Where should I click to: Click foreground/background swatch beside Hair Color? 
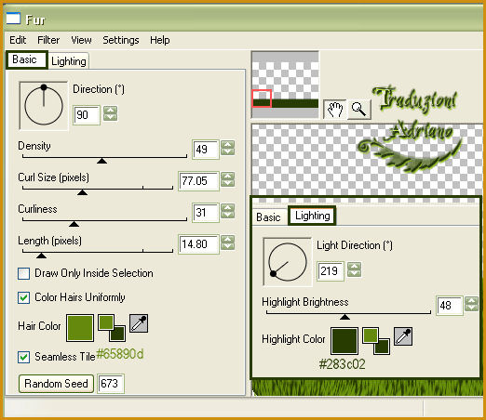pyautogui.click(x=112, y=328)
